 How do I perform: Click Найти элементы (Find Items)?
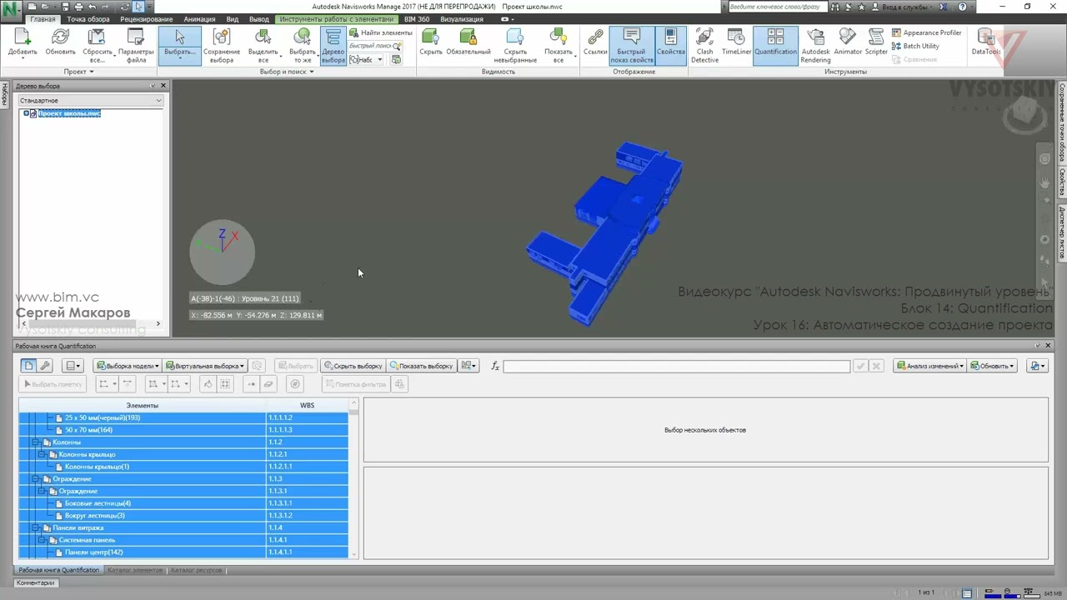click(380, 32)
